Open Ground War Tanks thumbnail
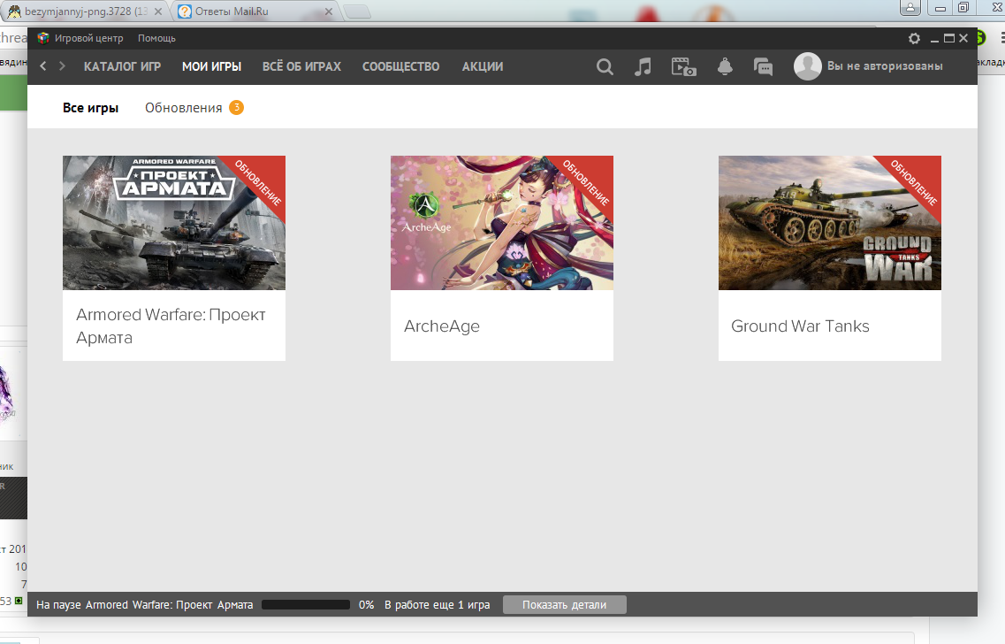1005x644 pixels. click(829, 223)
